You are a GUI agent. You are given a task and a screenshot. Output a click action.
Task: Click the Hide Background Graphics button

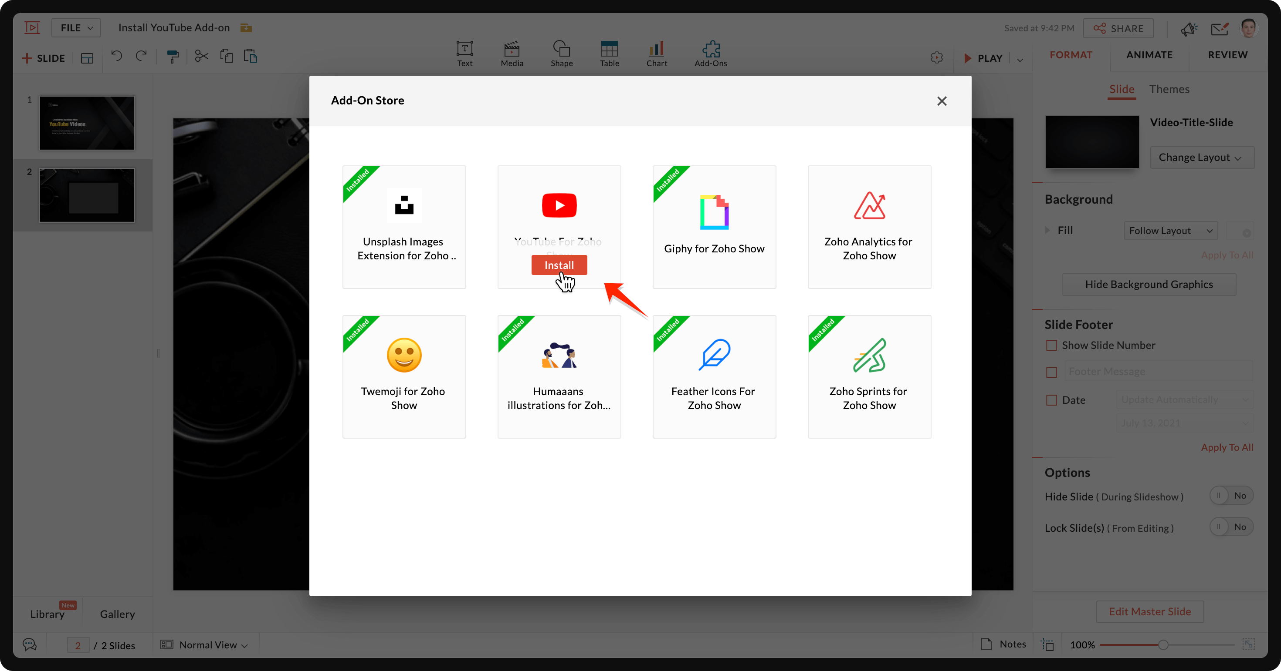[1149, 284]
